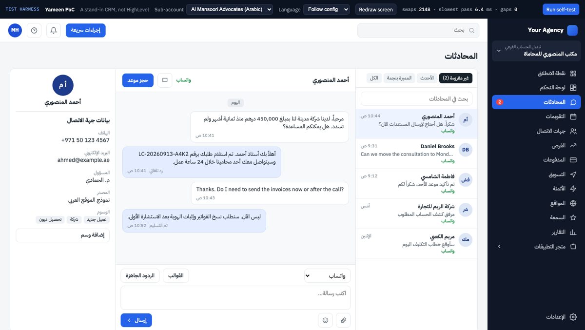The width and height of the screenshot is (585, 330).
Task: Click the جهات الاتصال contacts icon
Action: [573, 131]
